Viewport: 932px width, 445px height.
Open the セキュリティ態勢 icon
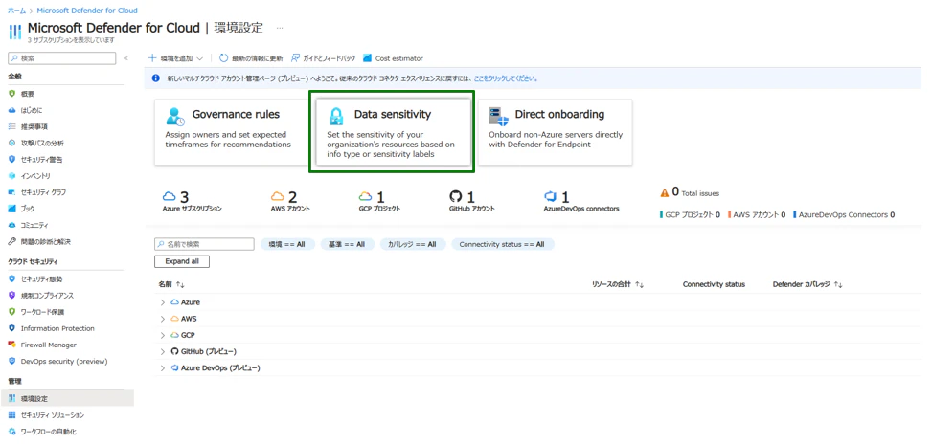point(11,278)
